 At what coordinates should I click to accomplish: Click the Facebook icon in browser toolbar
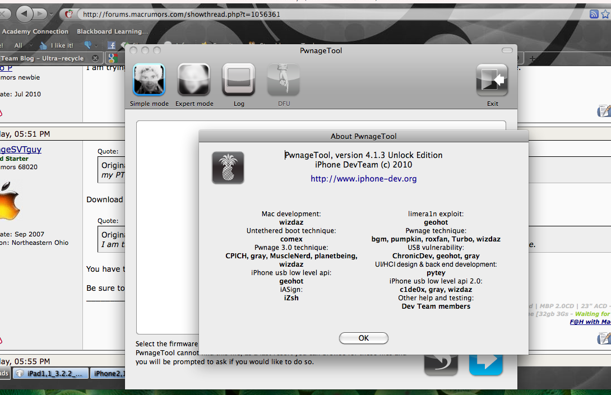(x=112, y=45)
